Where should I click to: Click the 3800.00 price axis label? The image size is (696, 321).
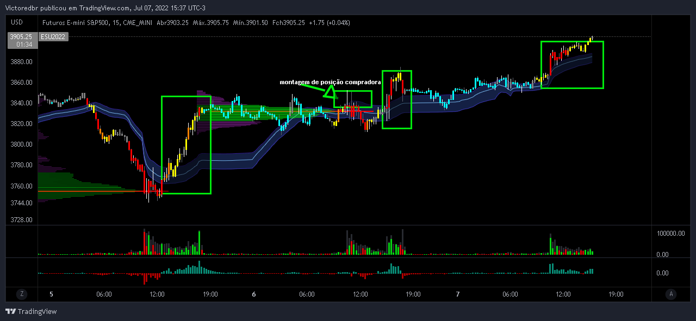coord(21,144)
